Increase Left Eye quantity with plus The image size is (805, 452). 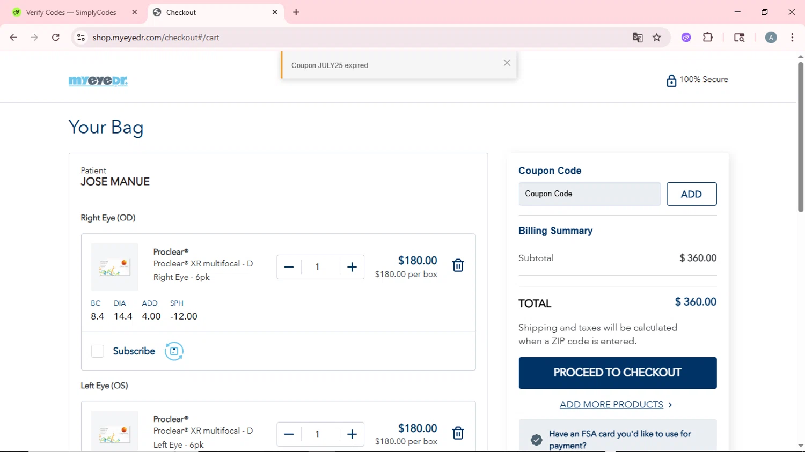[x=352, y=434]
